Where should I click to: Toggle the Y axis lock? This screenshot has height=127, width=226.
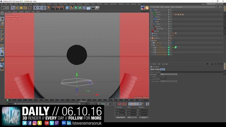click(40, 8)
